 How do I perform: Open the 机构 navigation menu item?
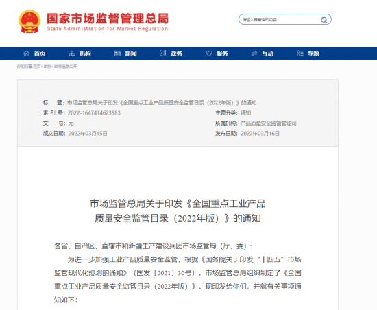coord(85,53)
